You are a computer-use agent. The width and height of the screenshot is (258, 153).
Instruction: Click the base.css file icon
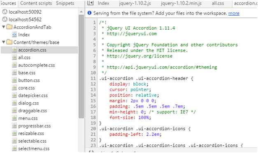pos(14,73)
